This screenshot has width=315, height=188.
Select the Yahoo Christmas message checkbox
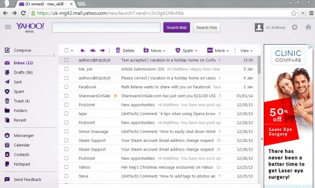67,167
